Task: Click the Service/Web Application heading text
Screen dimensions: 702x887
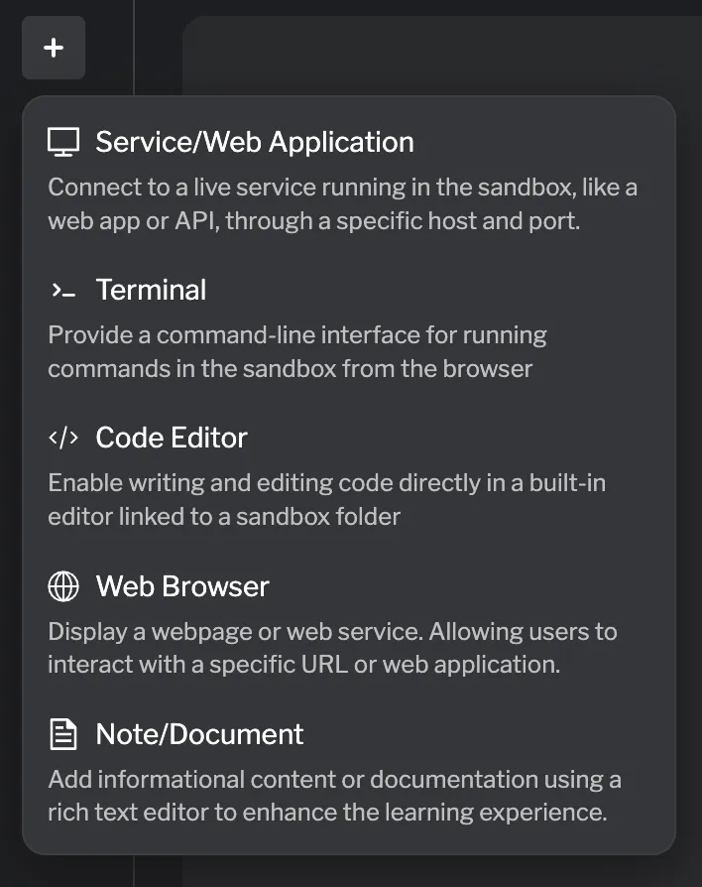Action: click(x=254, y=142)
